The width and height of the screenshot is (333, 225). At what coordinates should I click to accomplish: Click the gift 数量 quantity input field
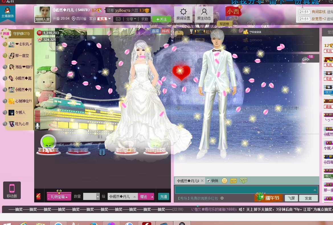[90, 197]
